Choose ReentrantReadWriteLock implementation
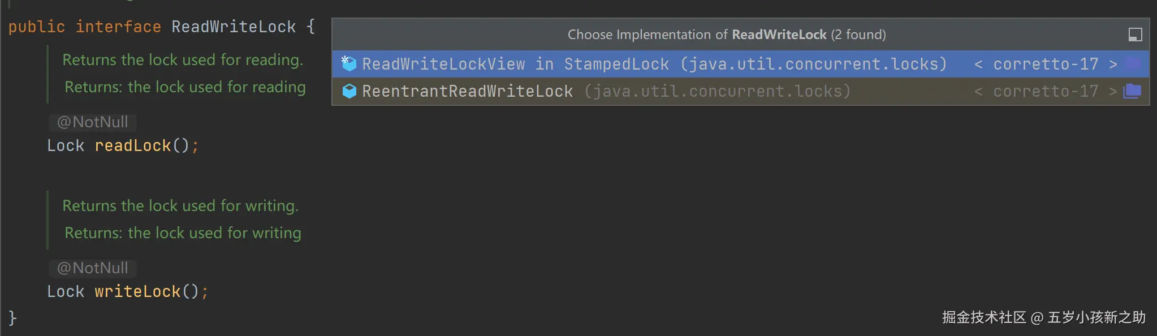The height and width of the screenshot is (336, 1157). [x=467, y=91]
